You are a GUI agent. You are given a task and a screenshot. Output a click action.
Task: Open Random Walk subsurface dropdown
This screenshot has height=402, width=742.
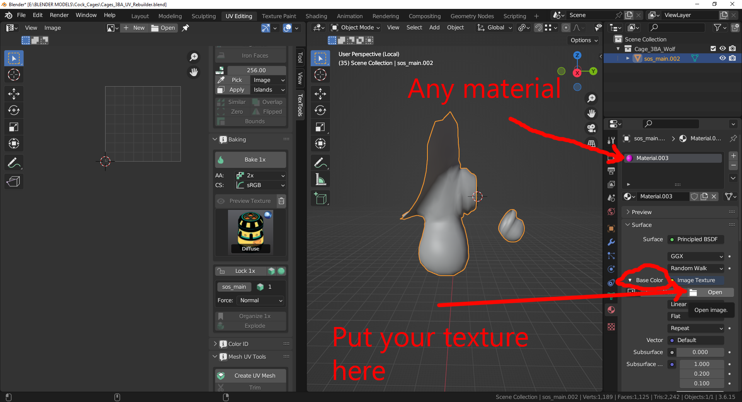tap(696, 268)
